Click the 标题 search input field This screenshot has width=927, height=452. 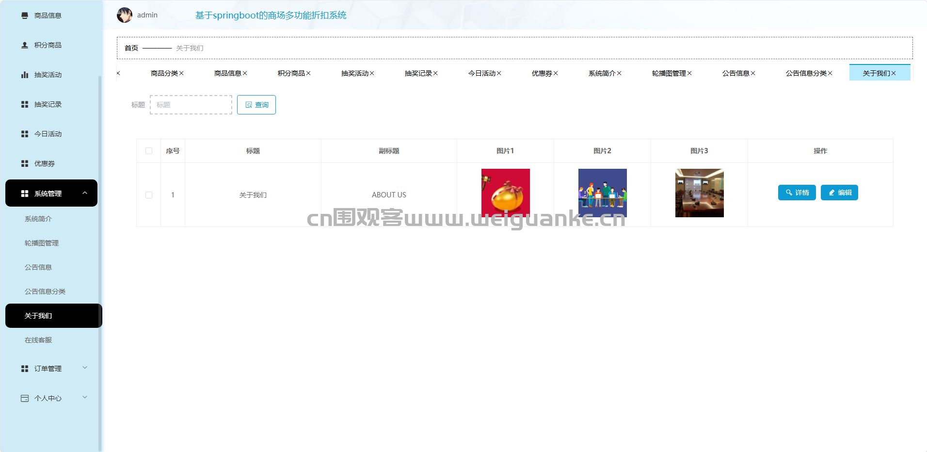click(191, 105)
